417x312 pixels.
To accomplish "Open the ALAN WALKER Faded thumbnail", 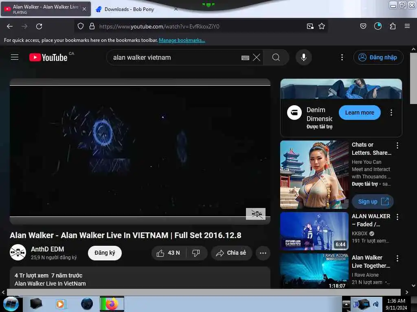I will 314,231.
